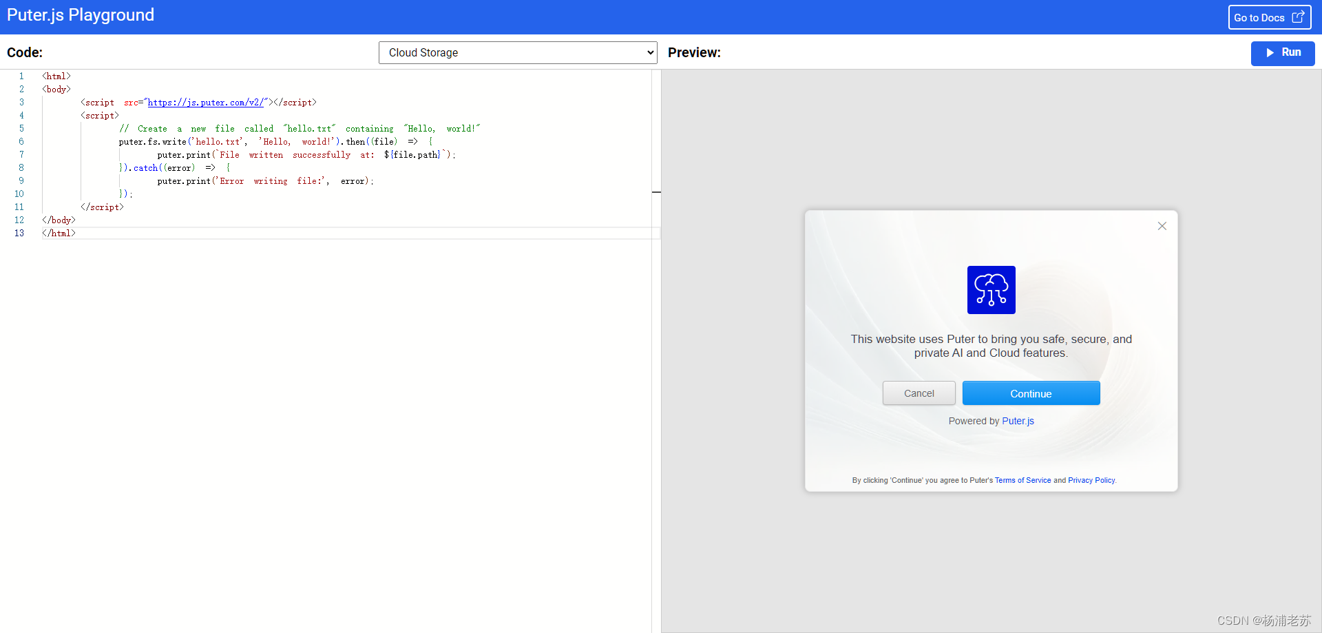Click line number 7 in the gutter
Viewport: 1322px width, 633px height.
click(x=21, y=155)
